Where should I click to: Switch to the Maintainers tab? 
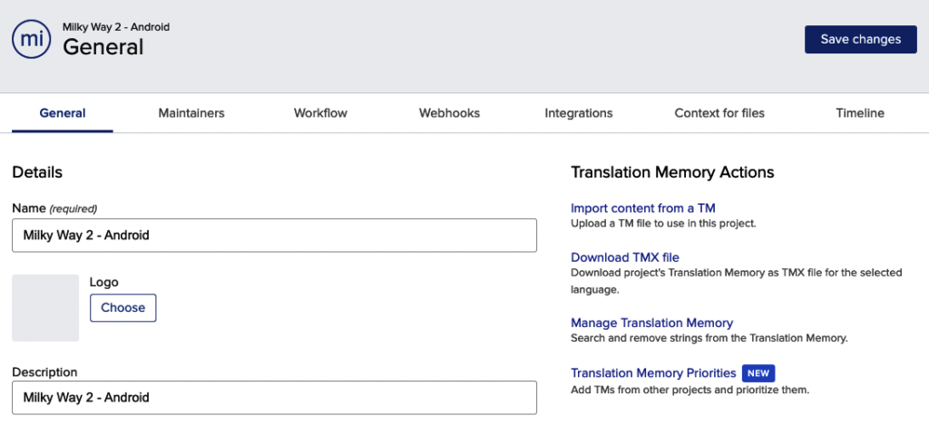(191, 113)
